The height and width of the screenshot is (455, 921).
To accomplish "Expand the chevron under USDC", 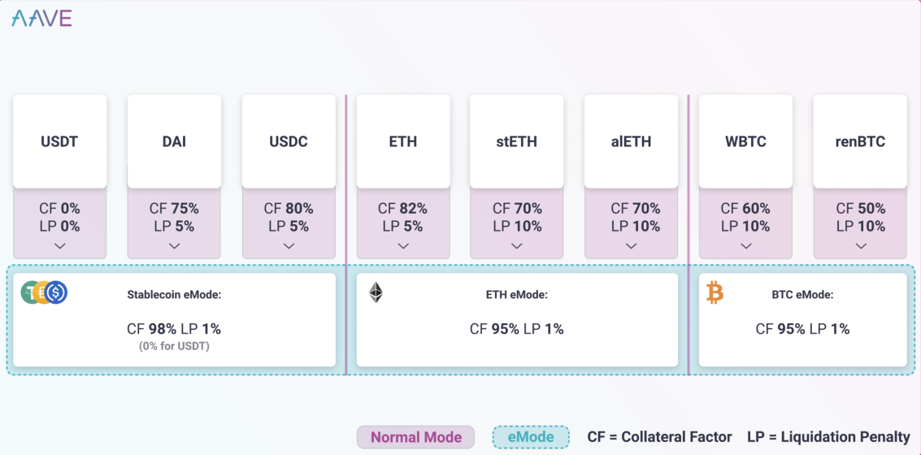I will 289,245.
